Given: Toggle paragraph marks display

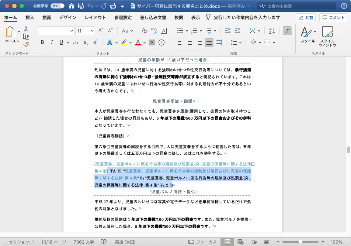Looking at the screenshot, I should (x=287, y=31).
